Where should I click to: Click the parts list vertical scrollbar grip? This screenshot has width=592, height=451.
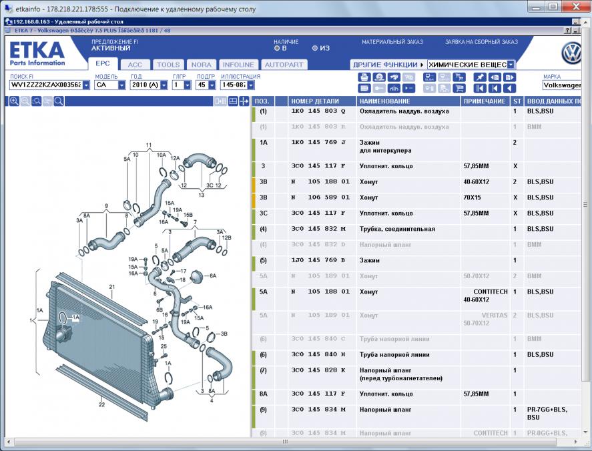point(585,205)
